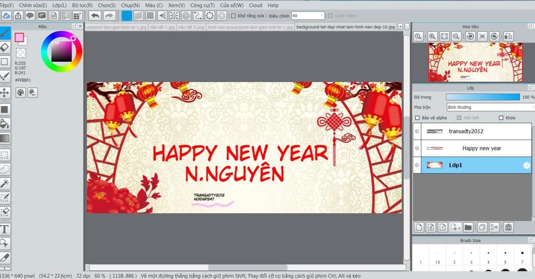Rotate canvas right in navigator
535x279 pixels.
pyautogui.click(x=494, y=37)
